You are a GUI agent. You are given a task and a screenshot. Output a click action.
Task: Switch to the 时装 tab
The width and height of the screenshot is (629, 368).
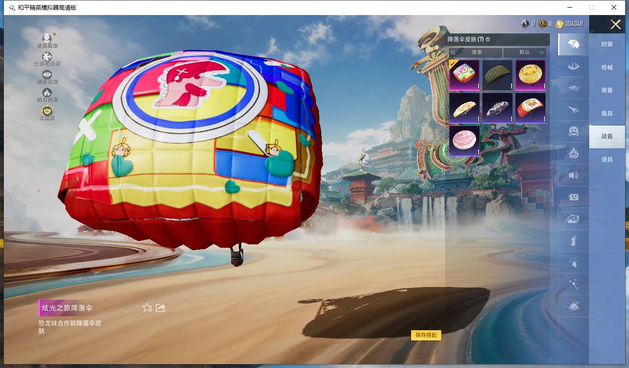point(607,44)
